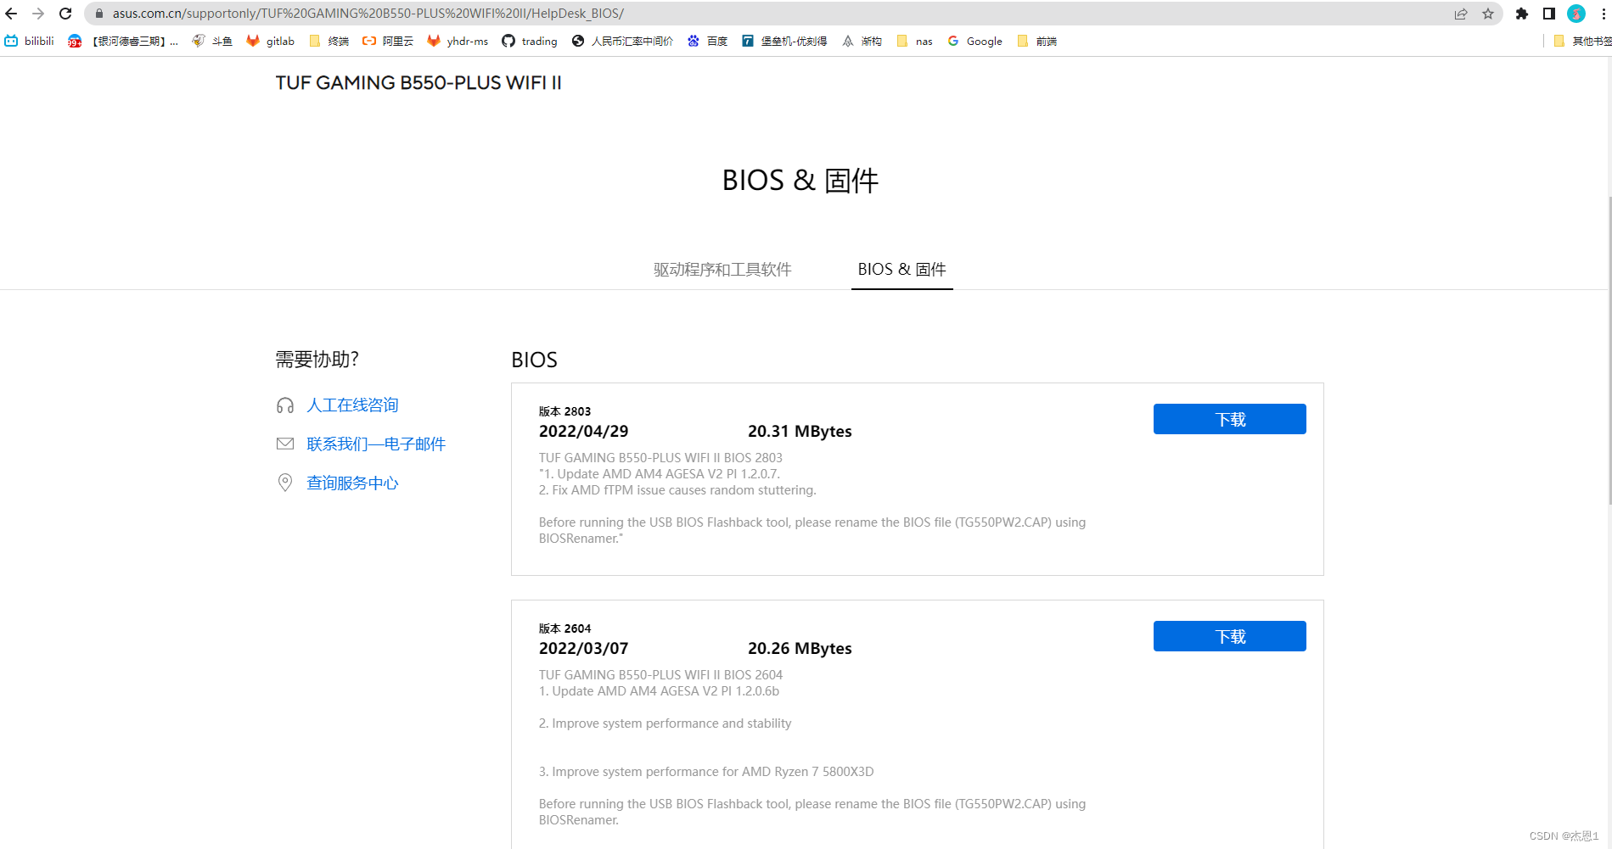Open 联系我们—电子邮件 link
The height and width of the screenshot is (849, 1612).
point(376,444)
